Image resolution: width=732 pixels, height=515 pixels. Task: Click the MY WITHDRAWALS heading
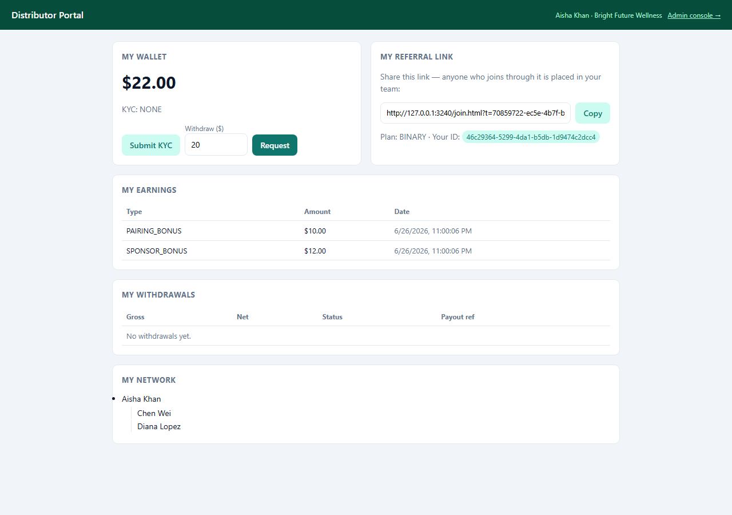(x=158, y=295)
